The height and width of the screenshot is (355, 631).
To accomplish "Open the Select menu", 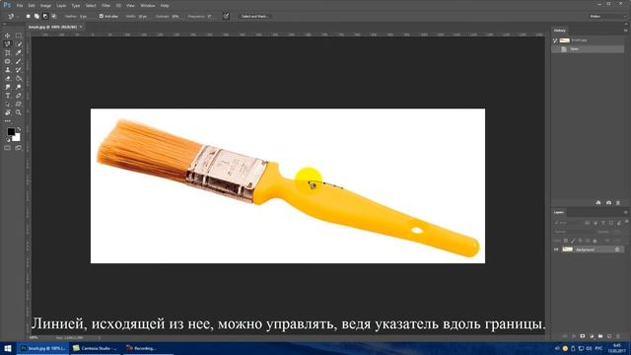I will click(x=91, y=6).
